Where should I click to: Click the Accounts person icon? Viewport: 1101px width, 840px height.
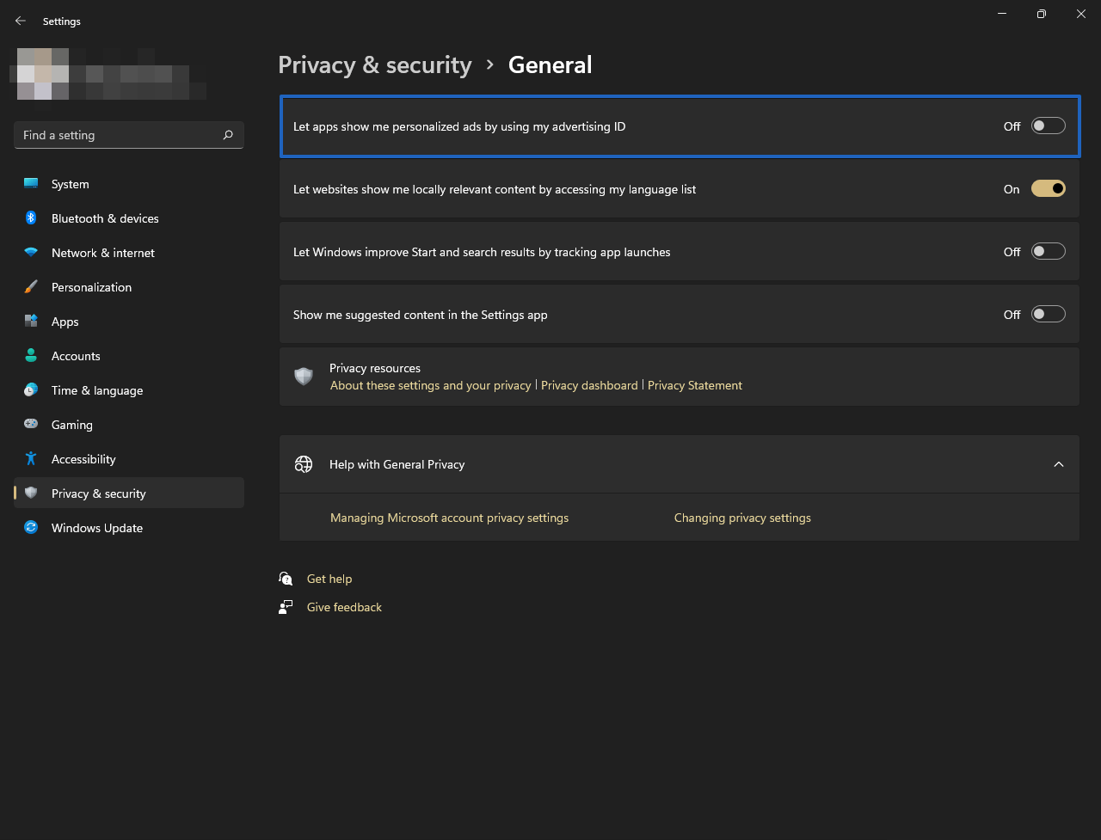(x=31, y=356)
